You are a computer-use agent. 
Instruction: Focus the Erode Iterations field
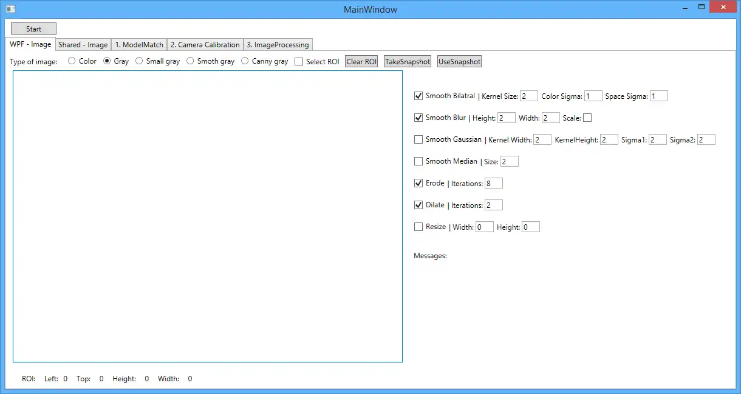(x=494, y=183)
